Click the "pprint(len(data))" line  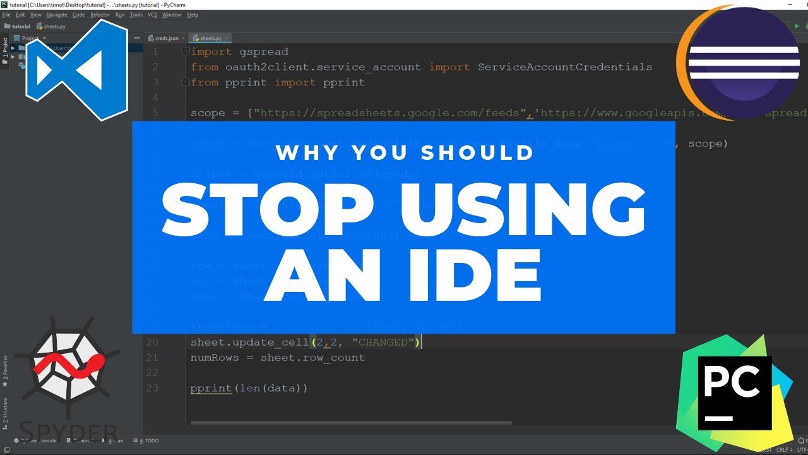coord(249,388)
